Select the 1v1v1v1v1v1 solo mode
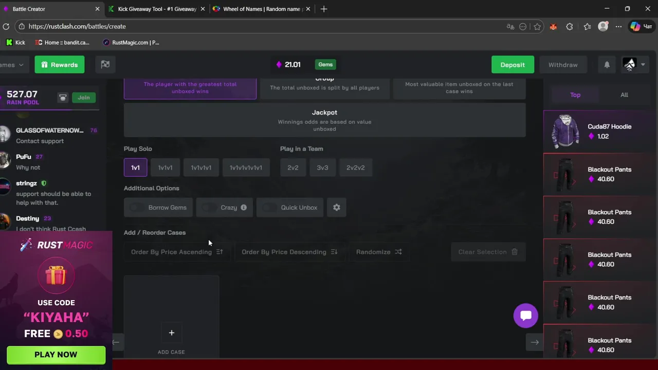The height and width of the screenshot is (370, 658). 246,168
